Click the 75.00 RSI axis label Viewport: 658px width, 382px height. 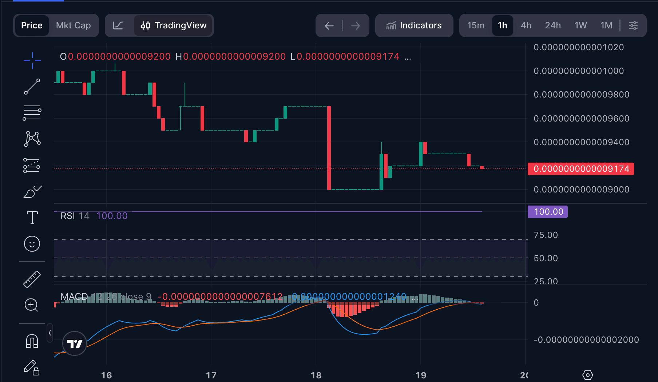[546, 235]
